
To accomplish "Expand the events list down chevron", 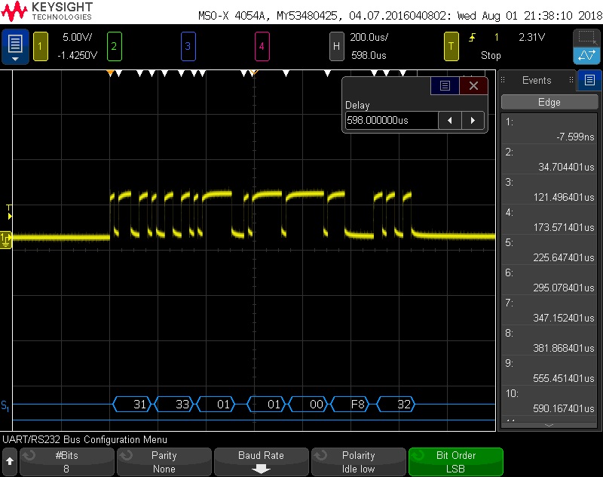I will click(549, 426).
